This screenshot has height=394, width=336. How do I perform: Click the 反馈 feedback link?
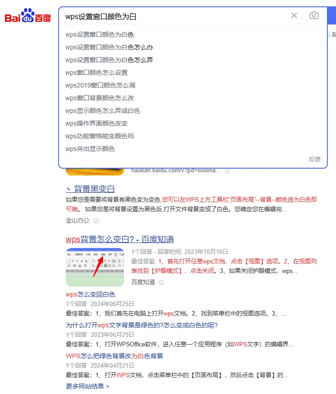click(315, 159)
